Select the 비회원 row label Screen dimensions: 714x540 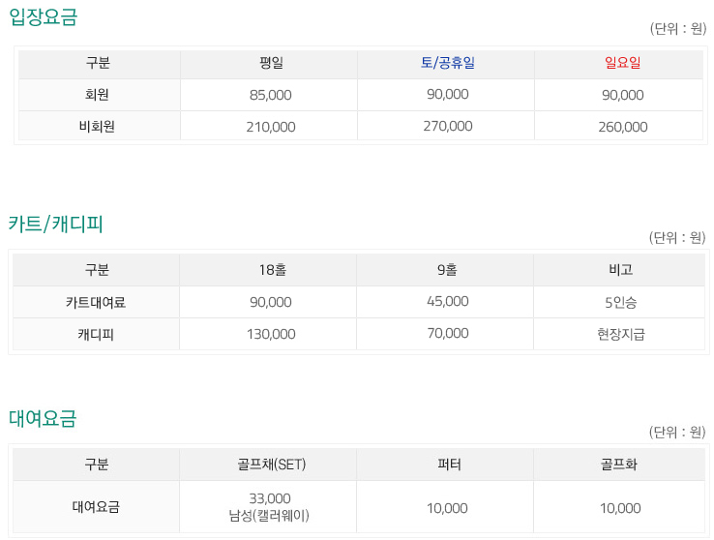pos(97,127)
